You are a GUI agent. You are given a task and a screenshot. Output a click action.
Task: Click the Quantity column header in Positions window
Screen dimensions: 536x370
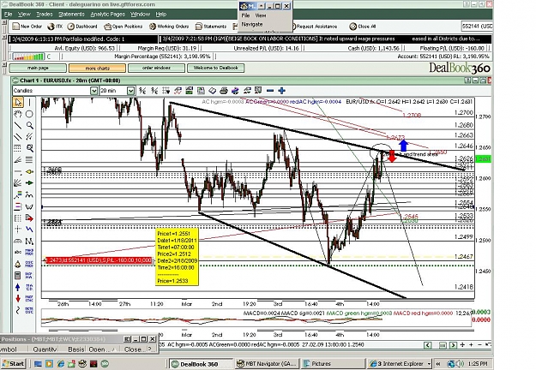click(x=45, y=349)
